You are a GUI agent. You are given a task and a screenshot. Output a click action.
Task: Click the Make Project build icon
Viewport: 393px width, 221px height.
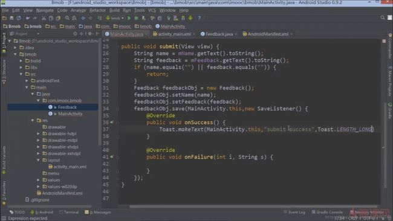click(100, 18)
